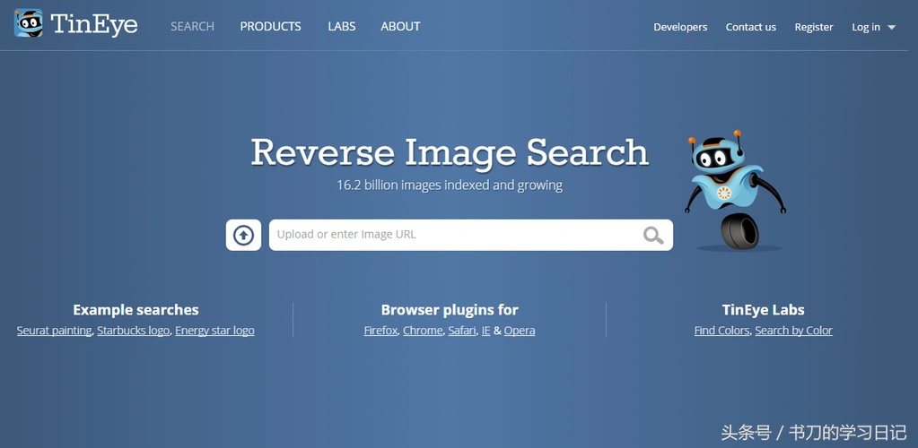Image resolution: width=918 pixels, height=448 pixels.
Task: Click the magnifying glass search icon
Action: tap(653, 236)
